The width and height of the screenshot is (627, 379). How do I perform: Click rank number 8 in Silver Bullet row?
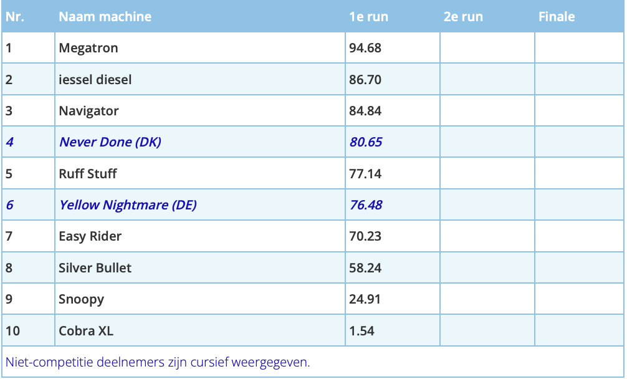(9, 268)
